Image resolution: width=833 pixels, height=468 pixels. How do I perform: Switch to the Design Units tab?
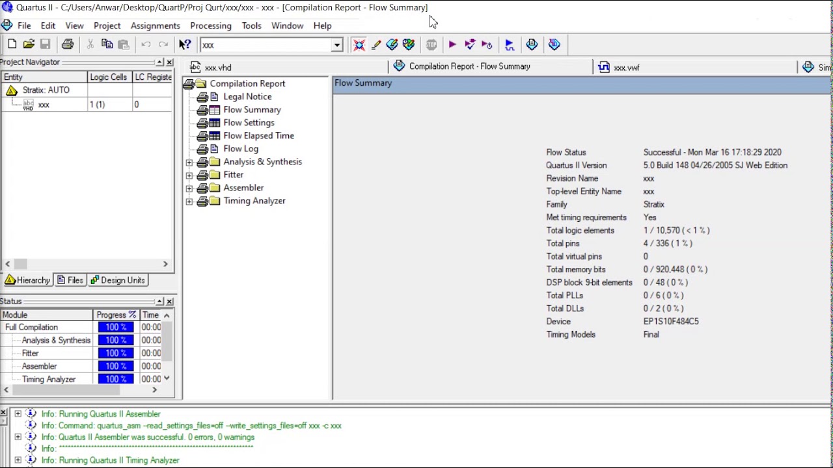pyautogui.click(x=118, y=280)
